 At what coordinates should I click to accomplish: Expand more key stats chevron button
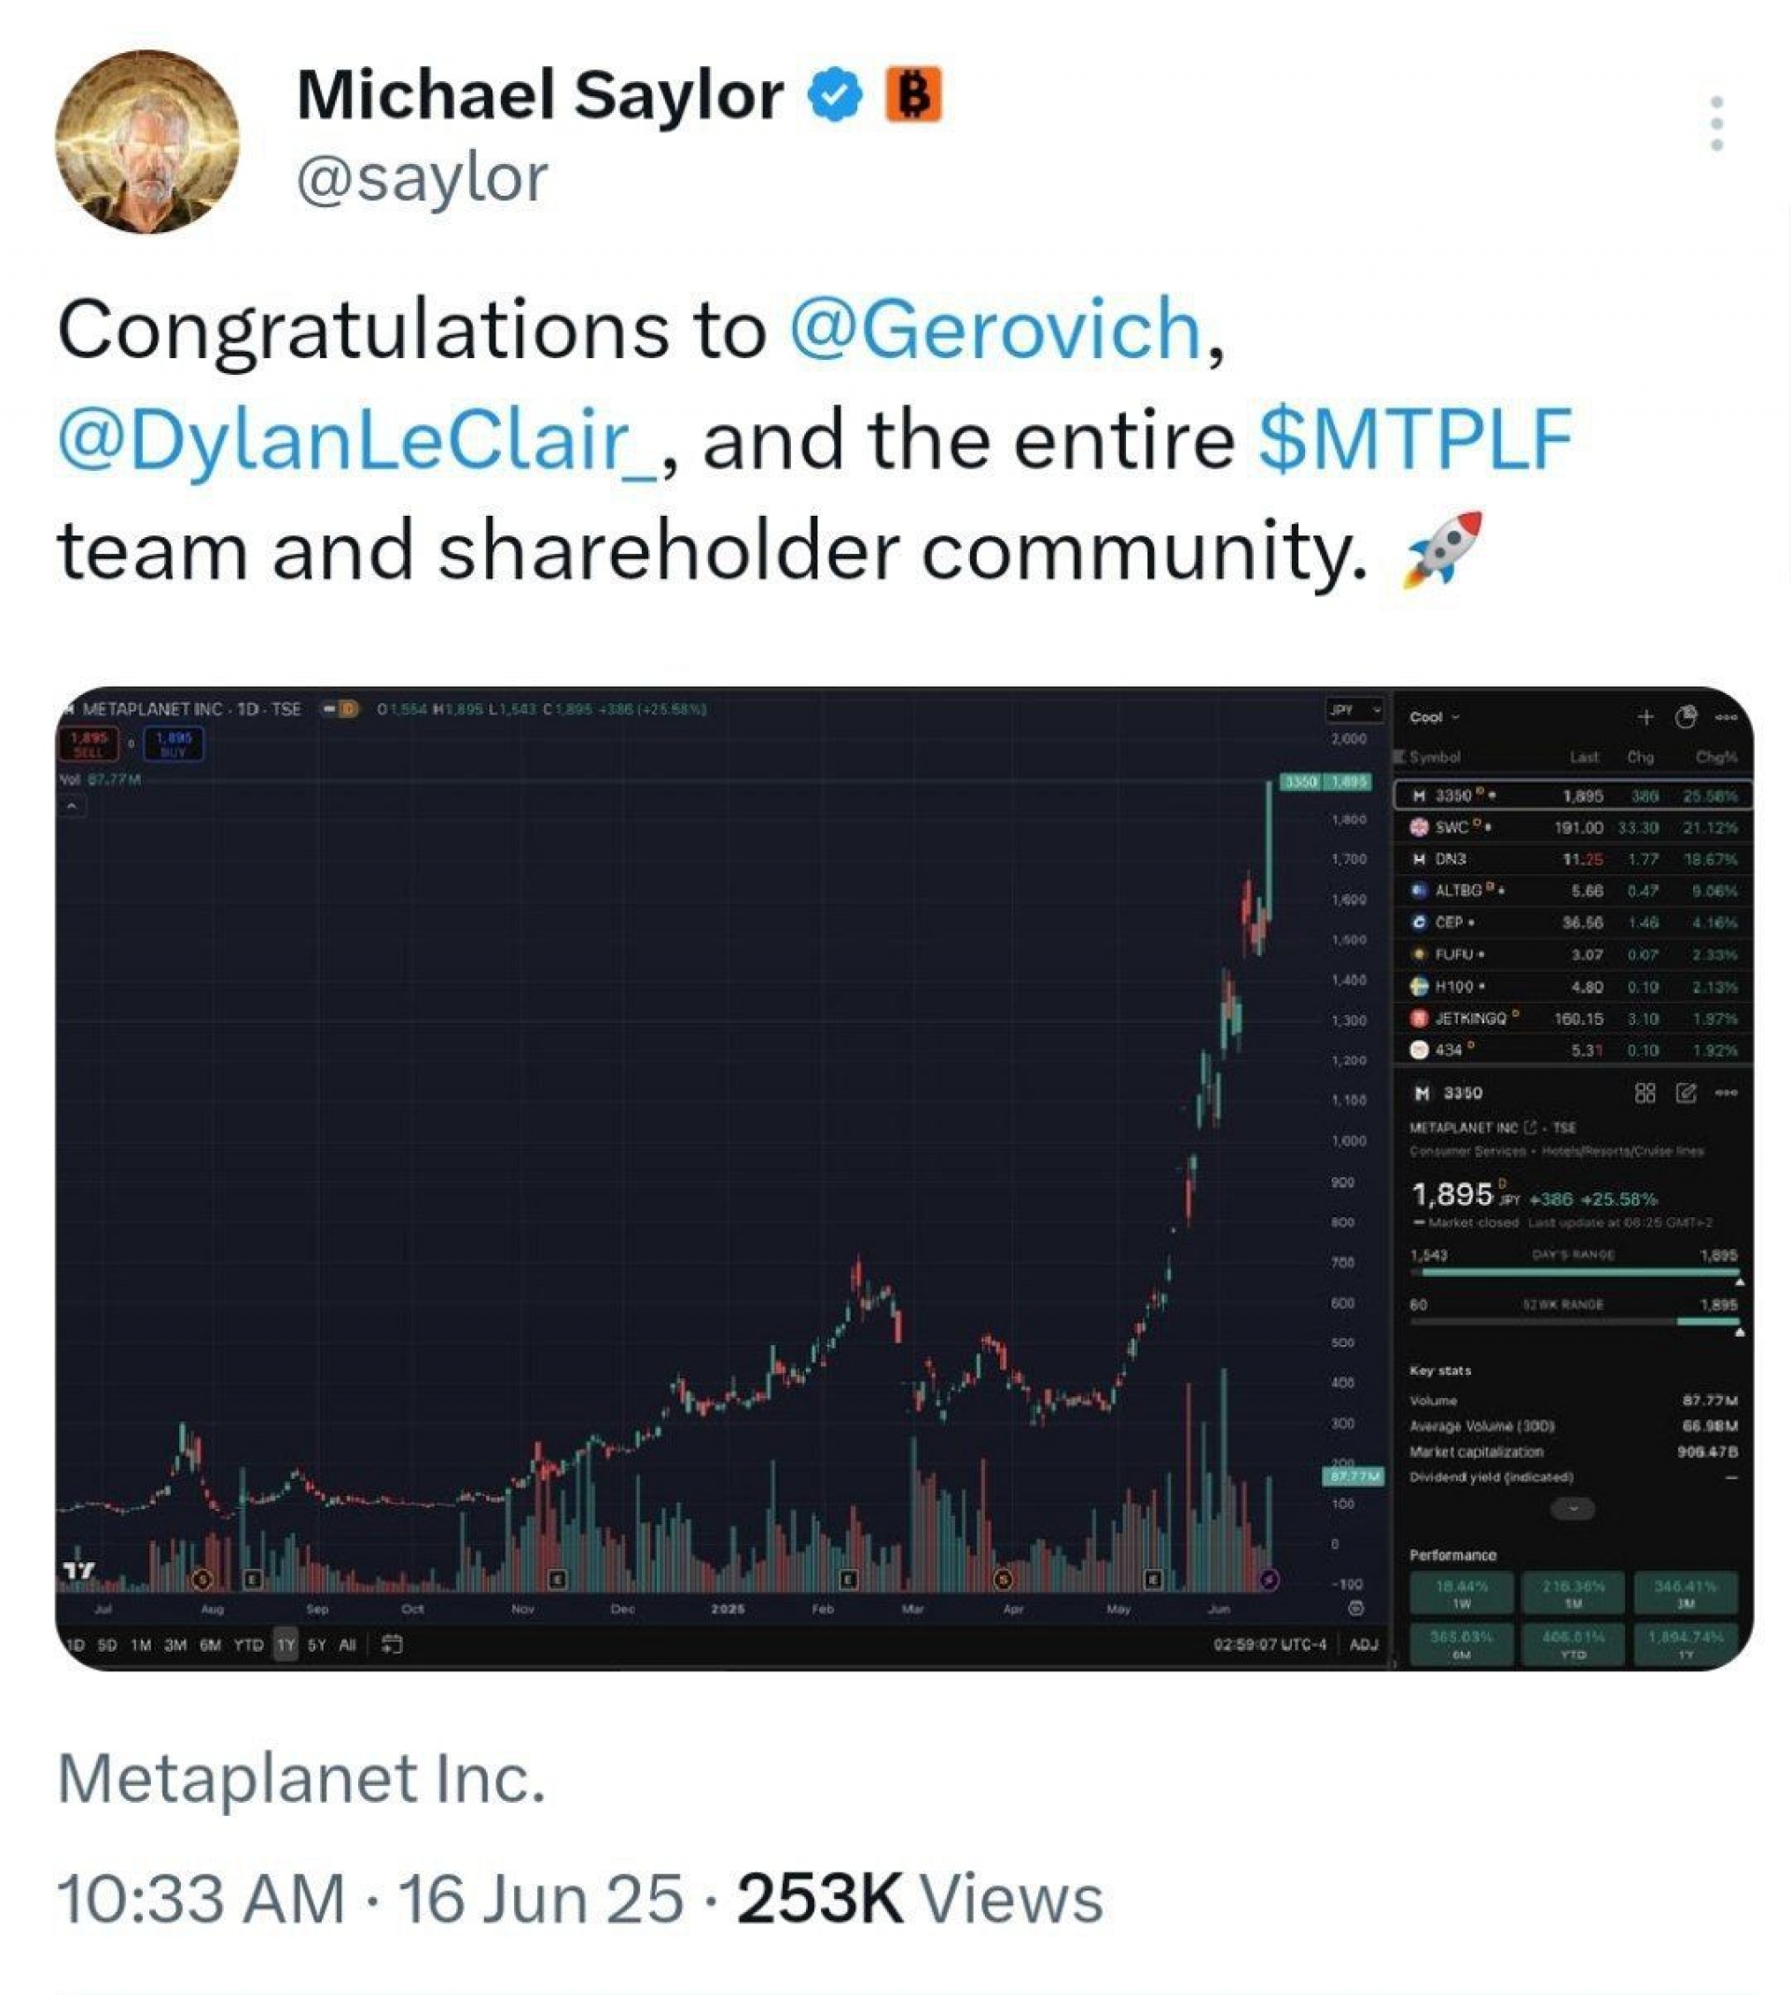tap(1573, 1508)
